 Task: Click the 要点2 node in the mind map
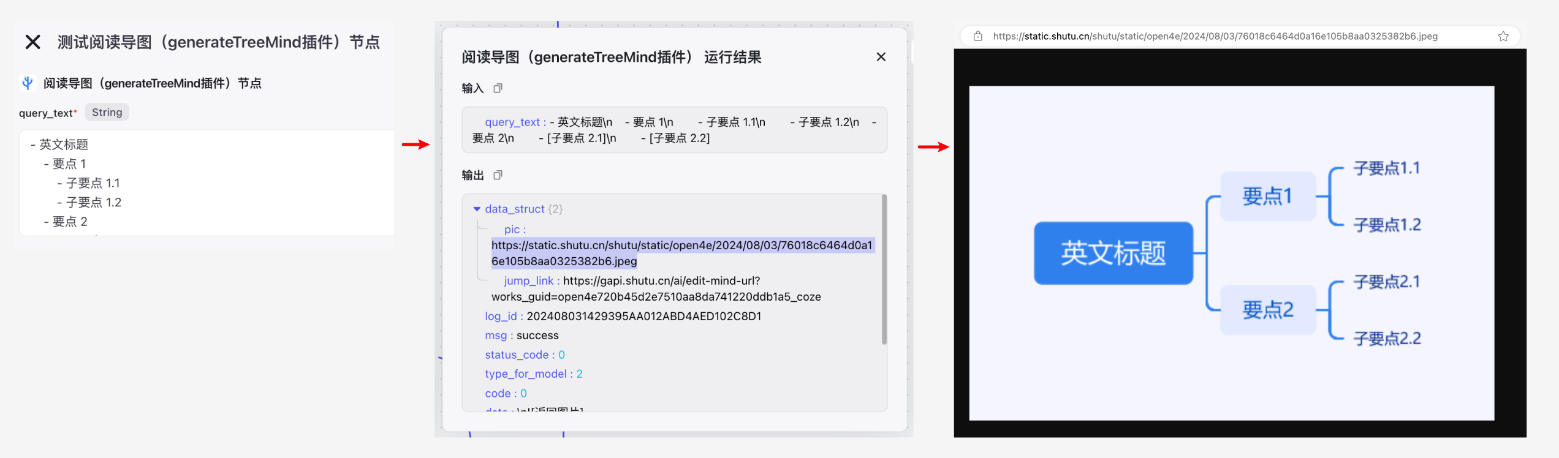coord(1267,310)
